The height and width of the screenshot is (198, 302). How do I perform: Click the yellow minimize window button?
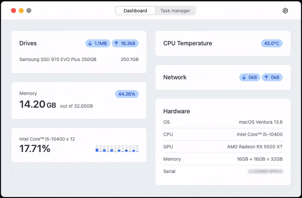tap(21, 11)
